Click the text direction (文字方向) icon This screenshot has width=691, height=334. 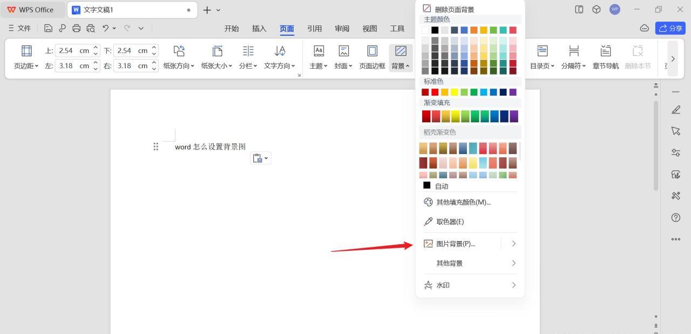[280, 50]
